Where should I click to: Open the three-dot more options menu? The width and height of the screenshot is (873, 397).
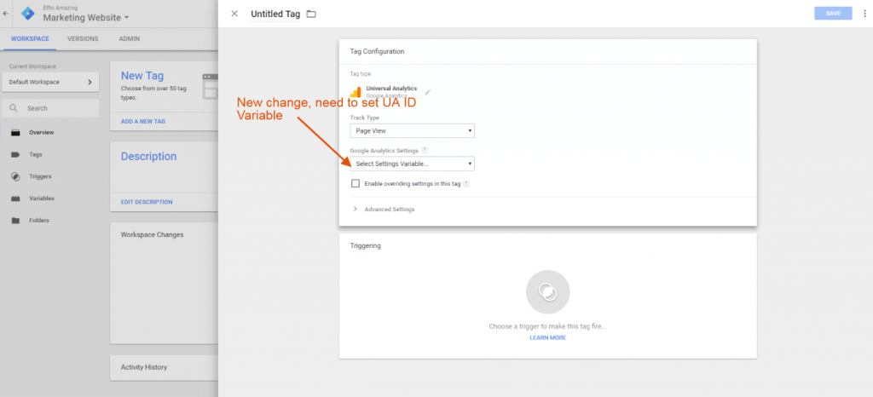[864, 14]
